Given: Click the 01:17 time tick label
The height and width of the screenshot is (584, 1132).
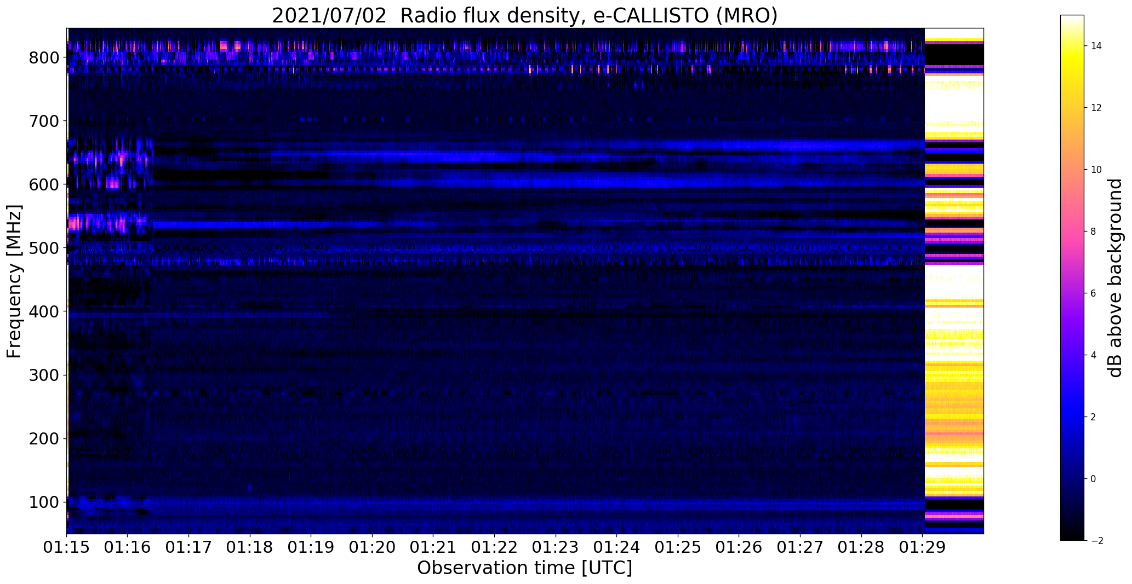Looking at the screenshot, I should 189,547.
